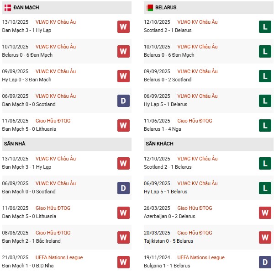Click D badge for Bulgaria 1-1 Belarus
The width and height of the screenshot is (274, 272).
[x=265, y=262]
